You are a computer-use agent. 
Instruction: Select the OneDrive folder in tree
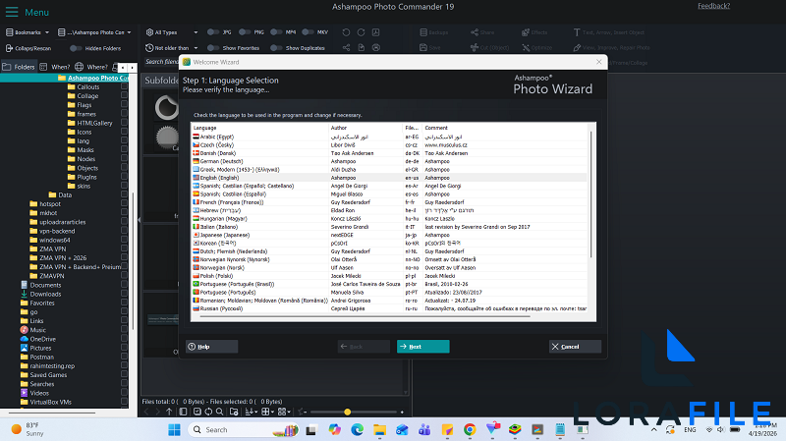tap(42, 339)
